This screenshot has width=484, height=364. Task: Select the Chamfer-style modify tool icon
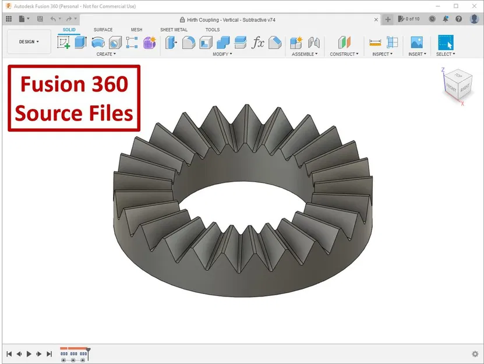275,43
